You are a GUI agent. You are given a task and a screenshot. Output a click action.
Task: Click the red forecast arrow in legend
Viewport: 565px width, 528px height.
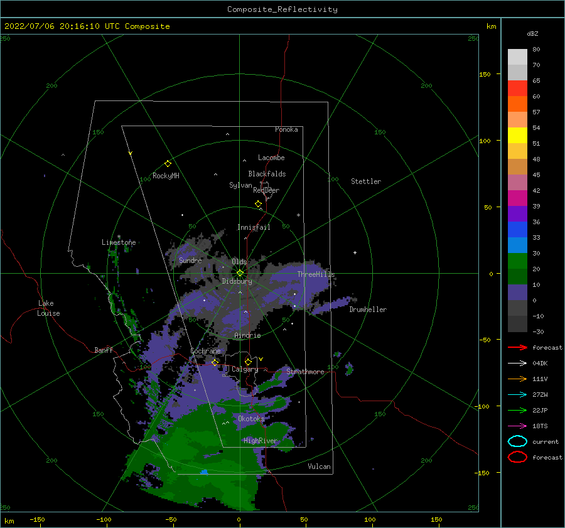pyautogui.click(x=517, y=347)
